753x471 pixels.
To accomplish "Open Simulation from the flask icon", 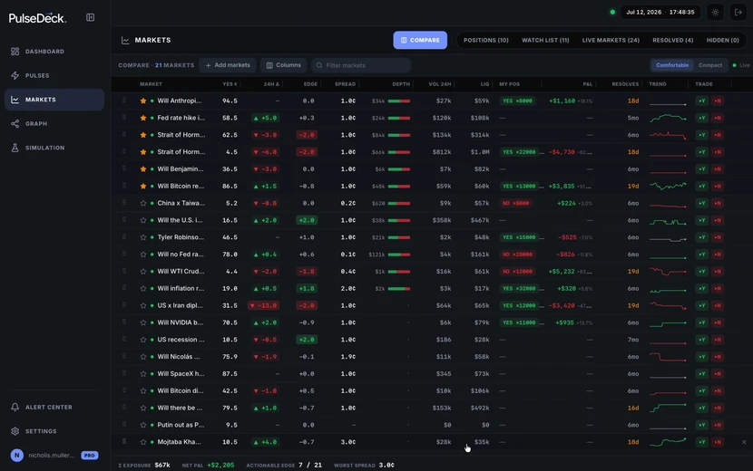I will (15, 148).
